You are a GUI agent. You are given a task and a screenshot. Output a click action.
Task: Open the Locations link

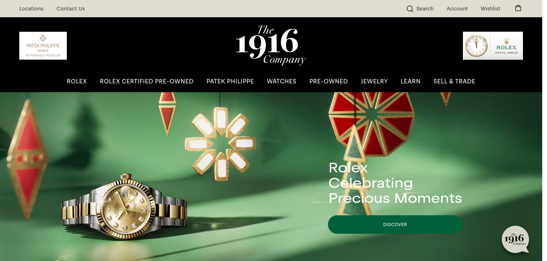(x=31, y=9)
